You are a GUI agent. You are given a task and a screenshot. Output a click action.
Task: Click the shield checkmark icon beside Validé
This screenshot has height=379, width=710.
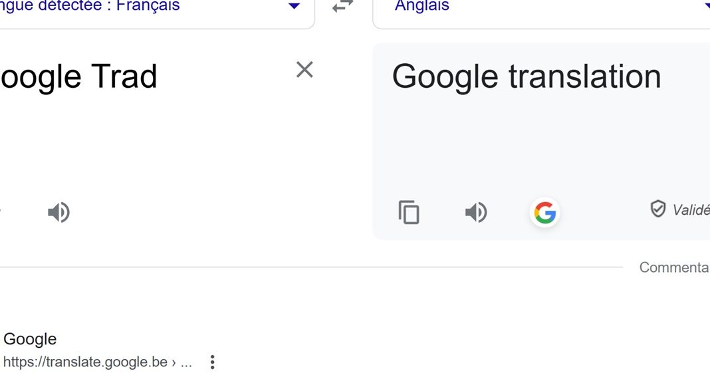click(658, 209)
